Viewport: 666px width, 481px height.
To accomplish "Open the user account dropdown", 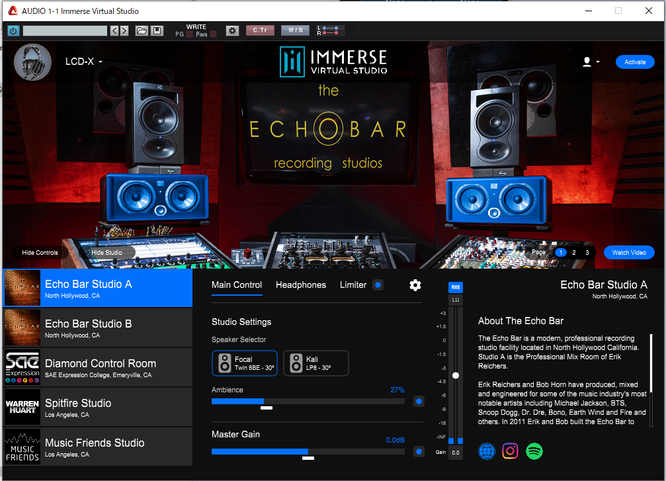I will point(591,62).
